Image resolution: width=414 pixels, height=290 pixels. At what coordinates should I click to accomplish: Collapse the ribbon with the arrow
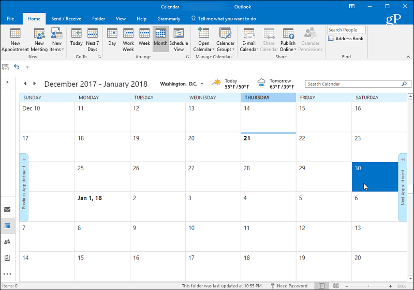point(408,57)
